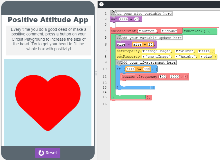Open the "emojiImage" dropdown on line 7
Viewport: 220px width, 160px height.
click(x=143, y=51)
